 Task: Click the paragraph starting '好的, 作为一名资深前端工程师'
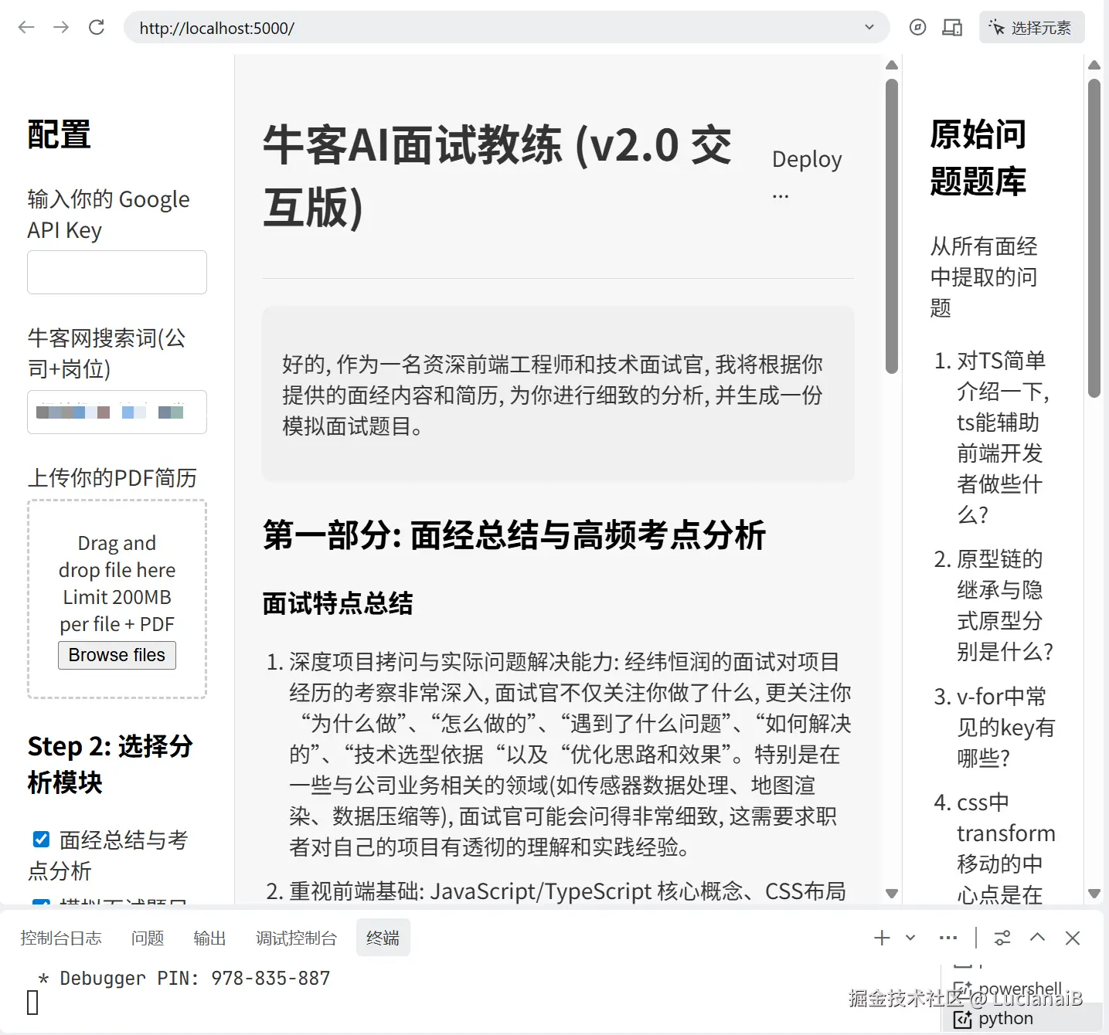pyautogui.click(x=553, y=395)
